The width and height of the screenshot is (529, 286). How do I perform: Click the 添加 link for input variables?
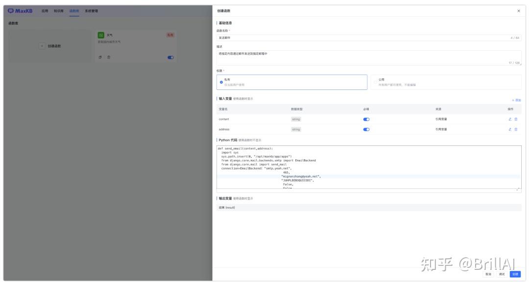pos(517,100)
